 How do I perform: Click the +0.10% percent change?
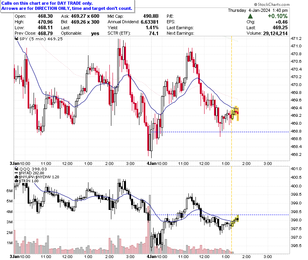pyautogui.click(x=278, y=16)
